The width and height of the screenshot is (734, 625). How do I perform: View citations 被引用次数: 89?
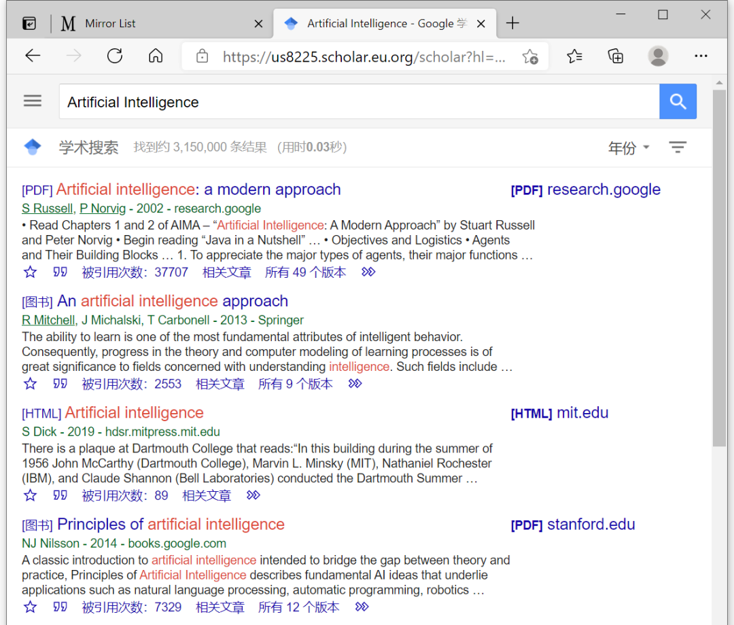point(125,495)
